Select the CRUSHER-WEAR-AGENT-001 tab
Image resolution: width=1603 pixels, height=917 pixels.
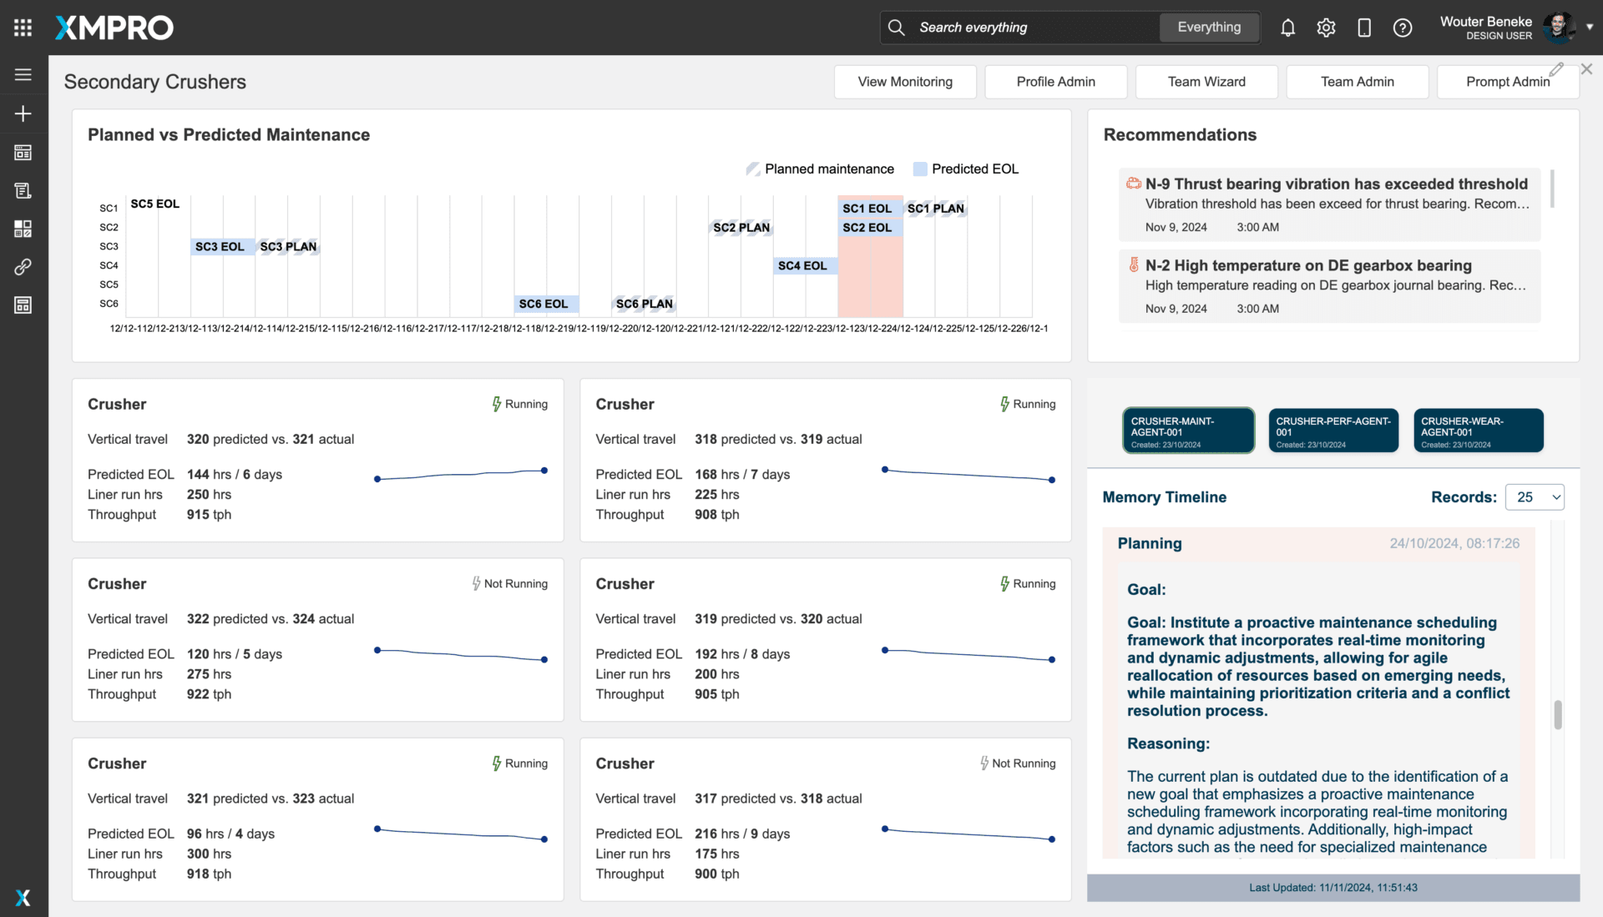coord(1478,431)
